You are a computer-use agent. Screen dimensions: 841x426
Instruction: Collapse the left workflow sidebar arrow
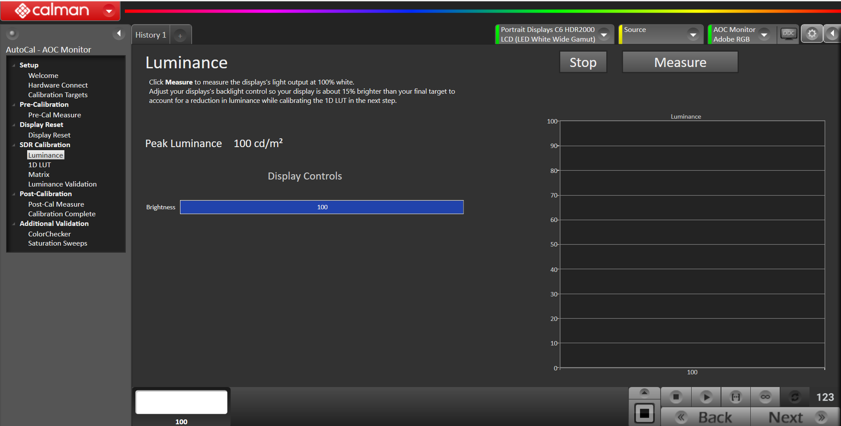pyautogui.click(x=119, y=34)
